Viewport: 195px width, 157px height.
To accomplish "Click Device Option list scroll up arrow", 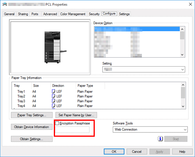I will (x=182, y=29).
